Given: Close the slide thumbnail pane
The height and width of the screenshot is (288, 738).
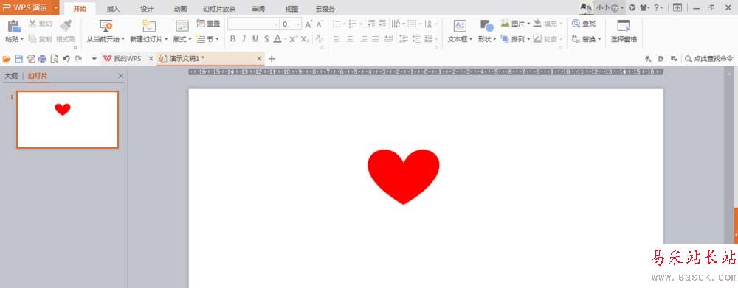Looking at the screenshot, I should pyautogui.click(x=120, y=76).
